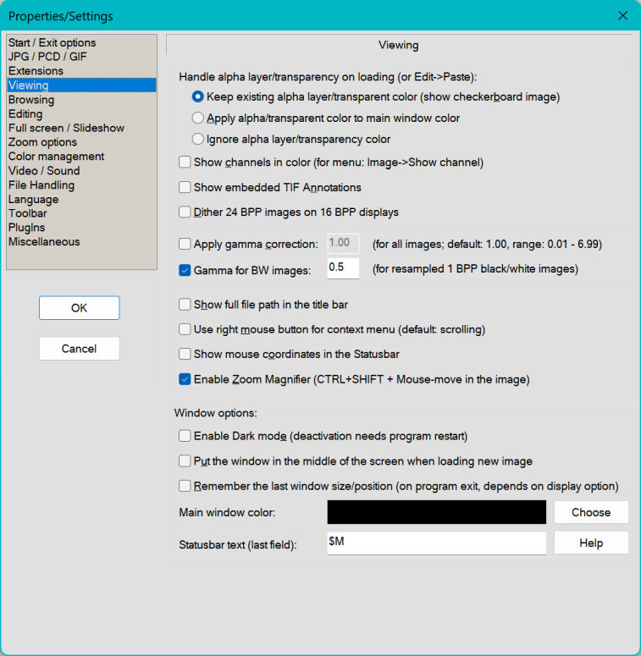Click the Statusbar text input field

[436, 543]
